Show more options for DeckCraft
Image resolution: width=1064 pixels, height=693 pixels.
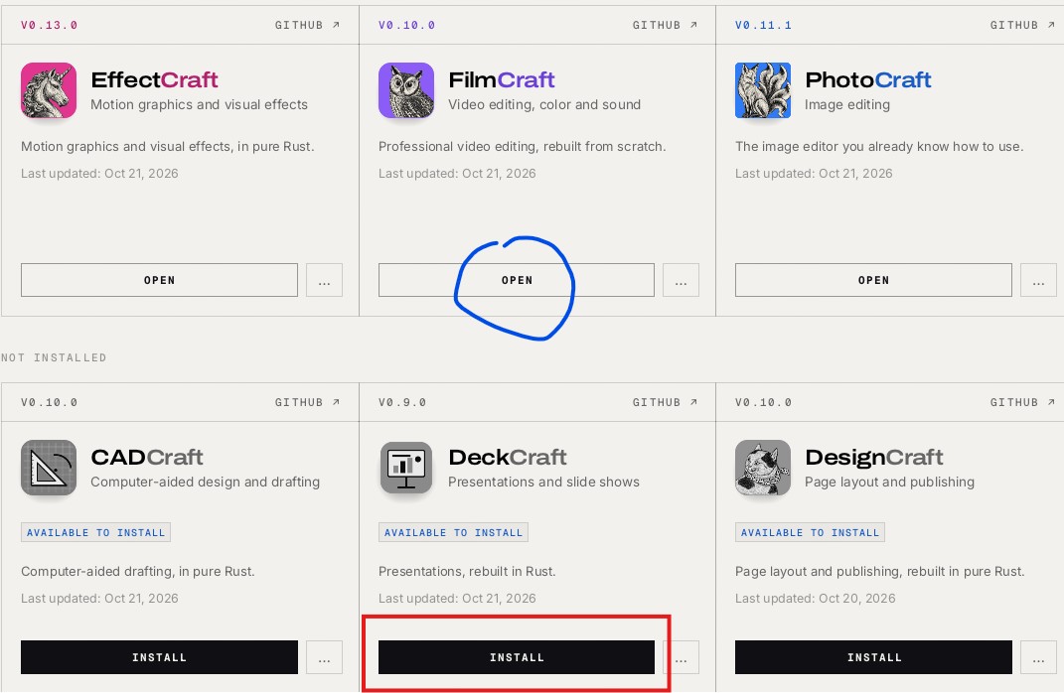coord(682,657)
